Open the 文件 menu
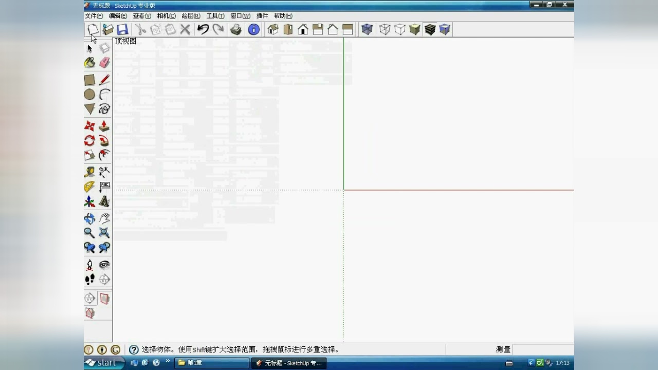This screenshot has width=658, height=370. tap(94, 16)
